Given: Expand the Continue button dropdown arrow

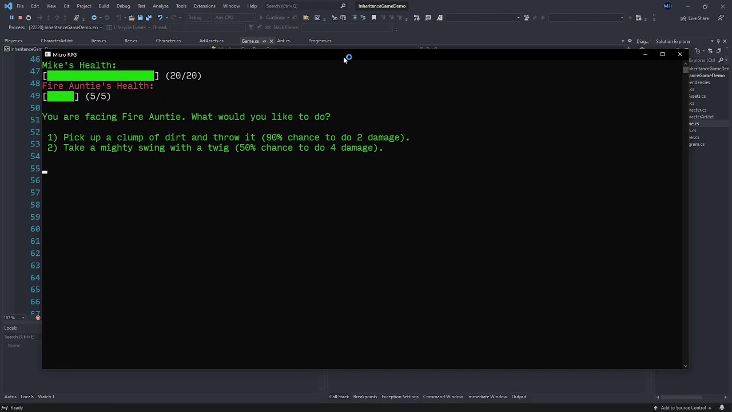Looking at the screenshot, I should [288, 18].
